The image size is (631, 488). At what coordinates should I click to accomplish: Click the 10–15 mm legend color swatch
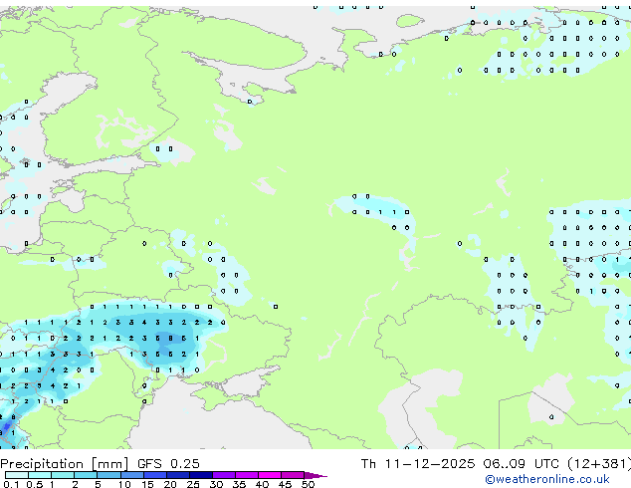point(131,475)
